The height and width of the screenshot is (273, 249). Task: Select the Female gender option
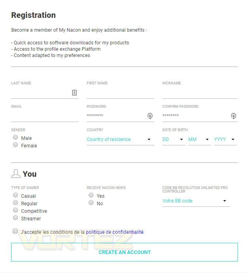pos(15,145)
